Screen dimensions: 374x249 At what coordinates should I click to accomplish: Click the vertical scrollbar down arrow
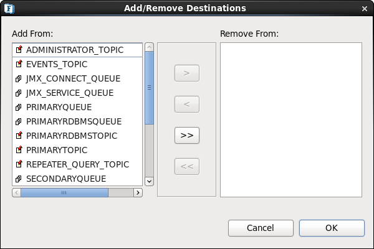(150, 181)
